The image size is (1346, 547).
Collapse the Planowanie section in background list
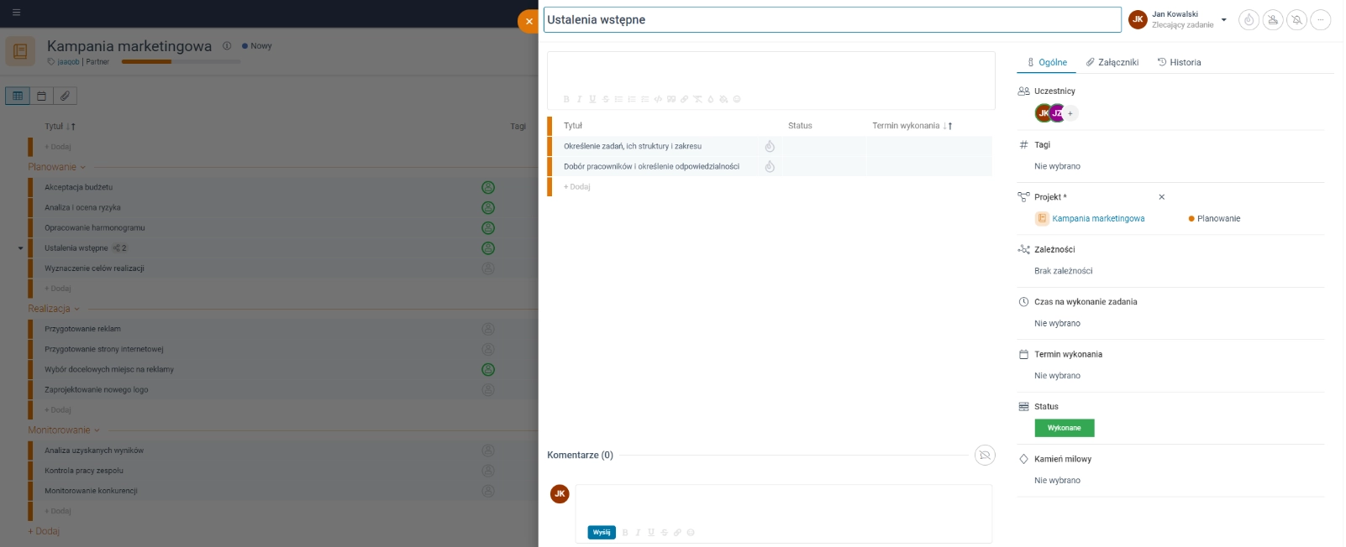point(82,167)
